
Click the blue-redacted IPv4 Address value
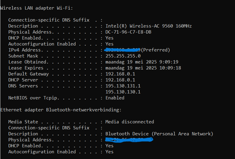pyautogui.click(x=122, y=50)
